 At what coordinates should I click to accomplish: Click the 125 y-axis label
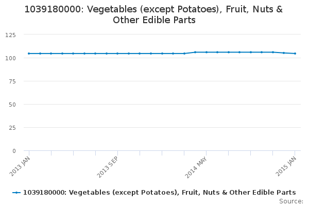point(10,35)
